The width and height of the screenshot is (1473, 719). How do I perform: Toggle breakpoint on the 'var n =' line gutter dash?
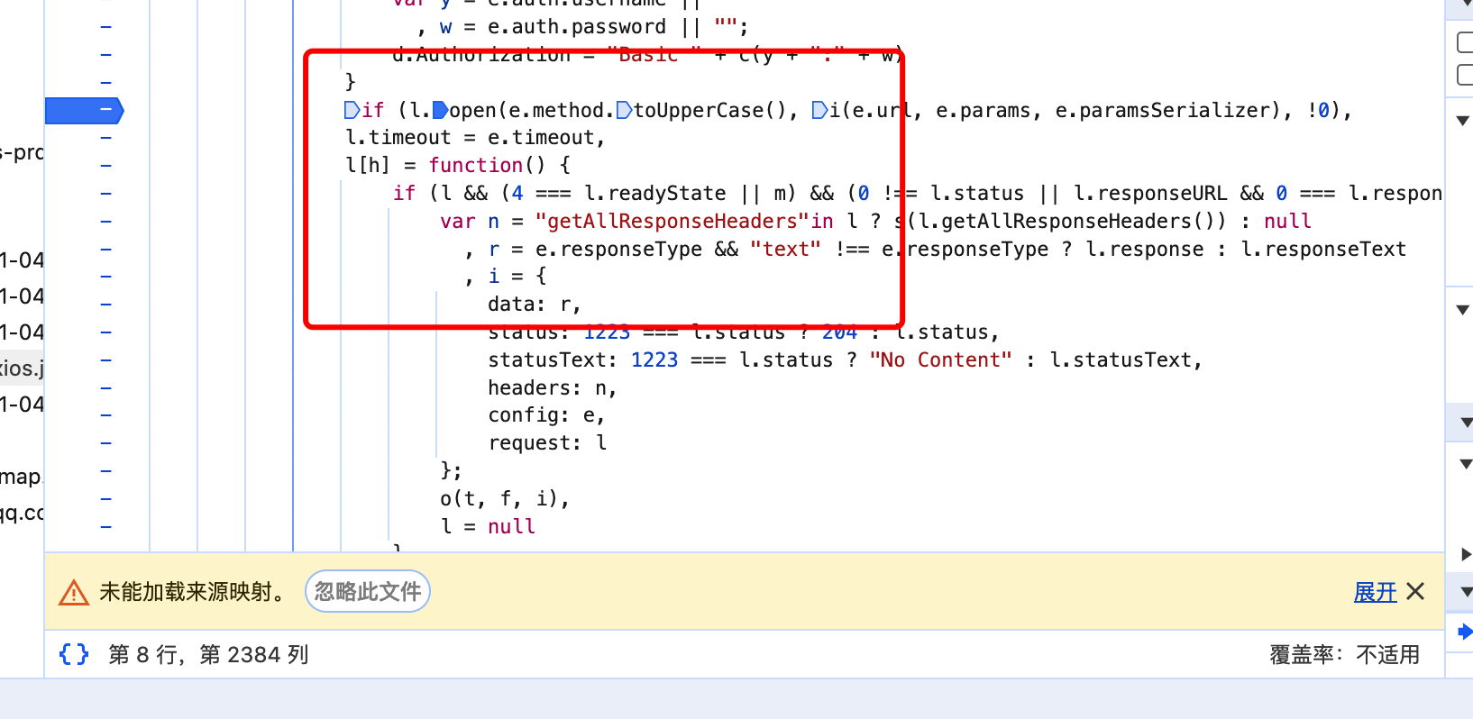tap(106, 222)
